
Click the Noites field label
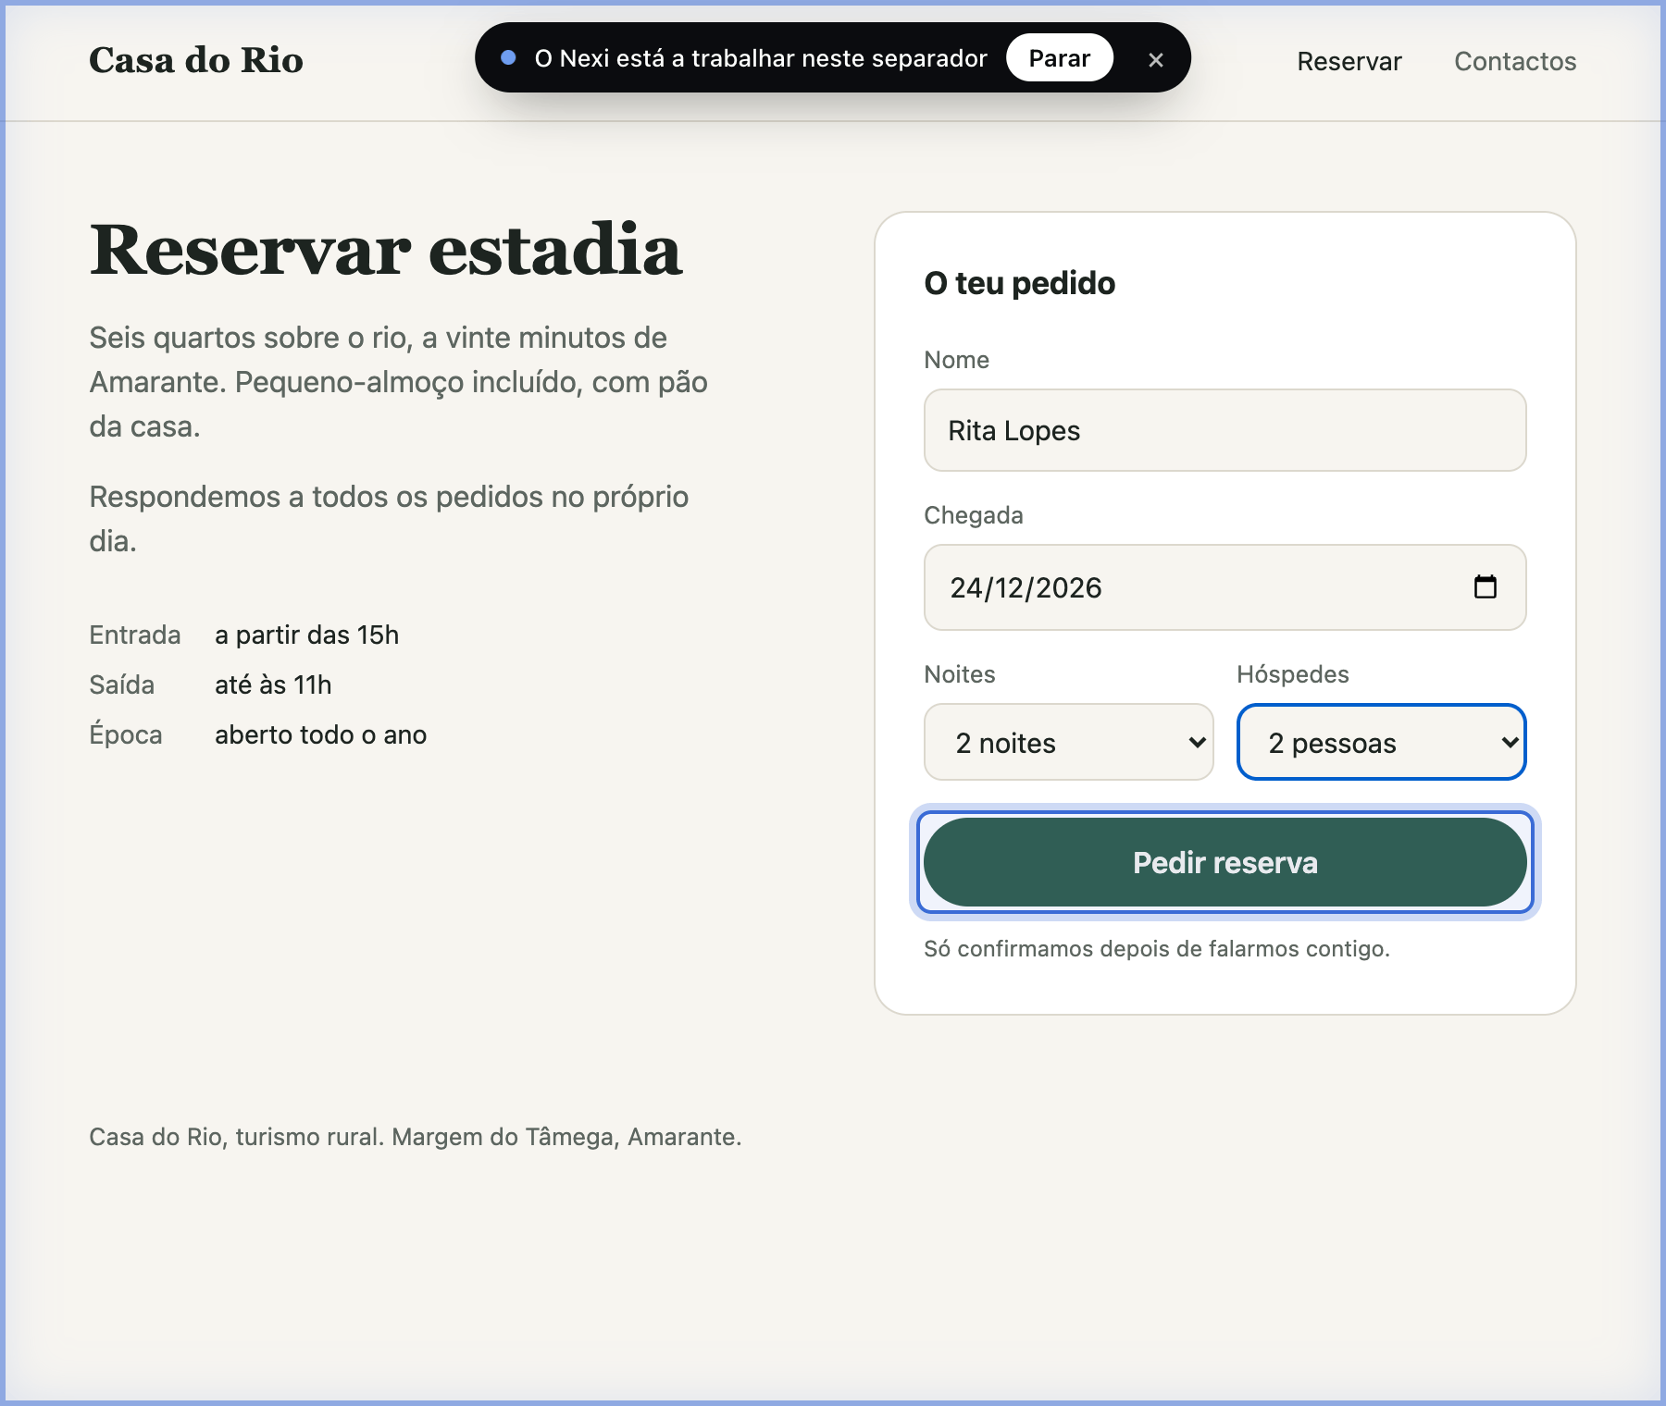tap(960, 674)
